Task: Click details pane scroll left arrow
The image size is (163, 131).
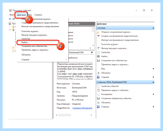Action: click(57, 115)
